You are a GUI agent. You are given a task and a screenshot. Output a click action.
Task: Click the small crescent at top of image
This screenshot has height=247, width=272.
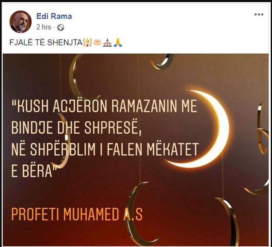[162, 62]
